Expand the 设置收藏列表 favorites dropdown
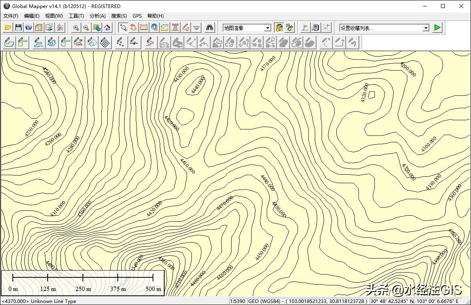The width and height of the screenshot is (471, 305). 426,28
